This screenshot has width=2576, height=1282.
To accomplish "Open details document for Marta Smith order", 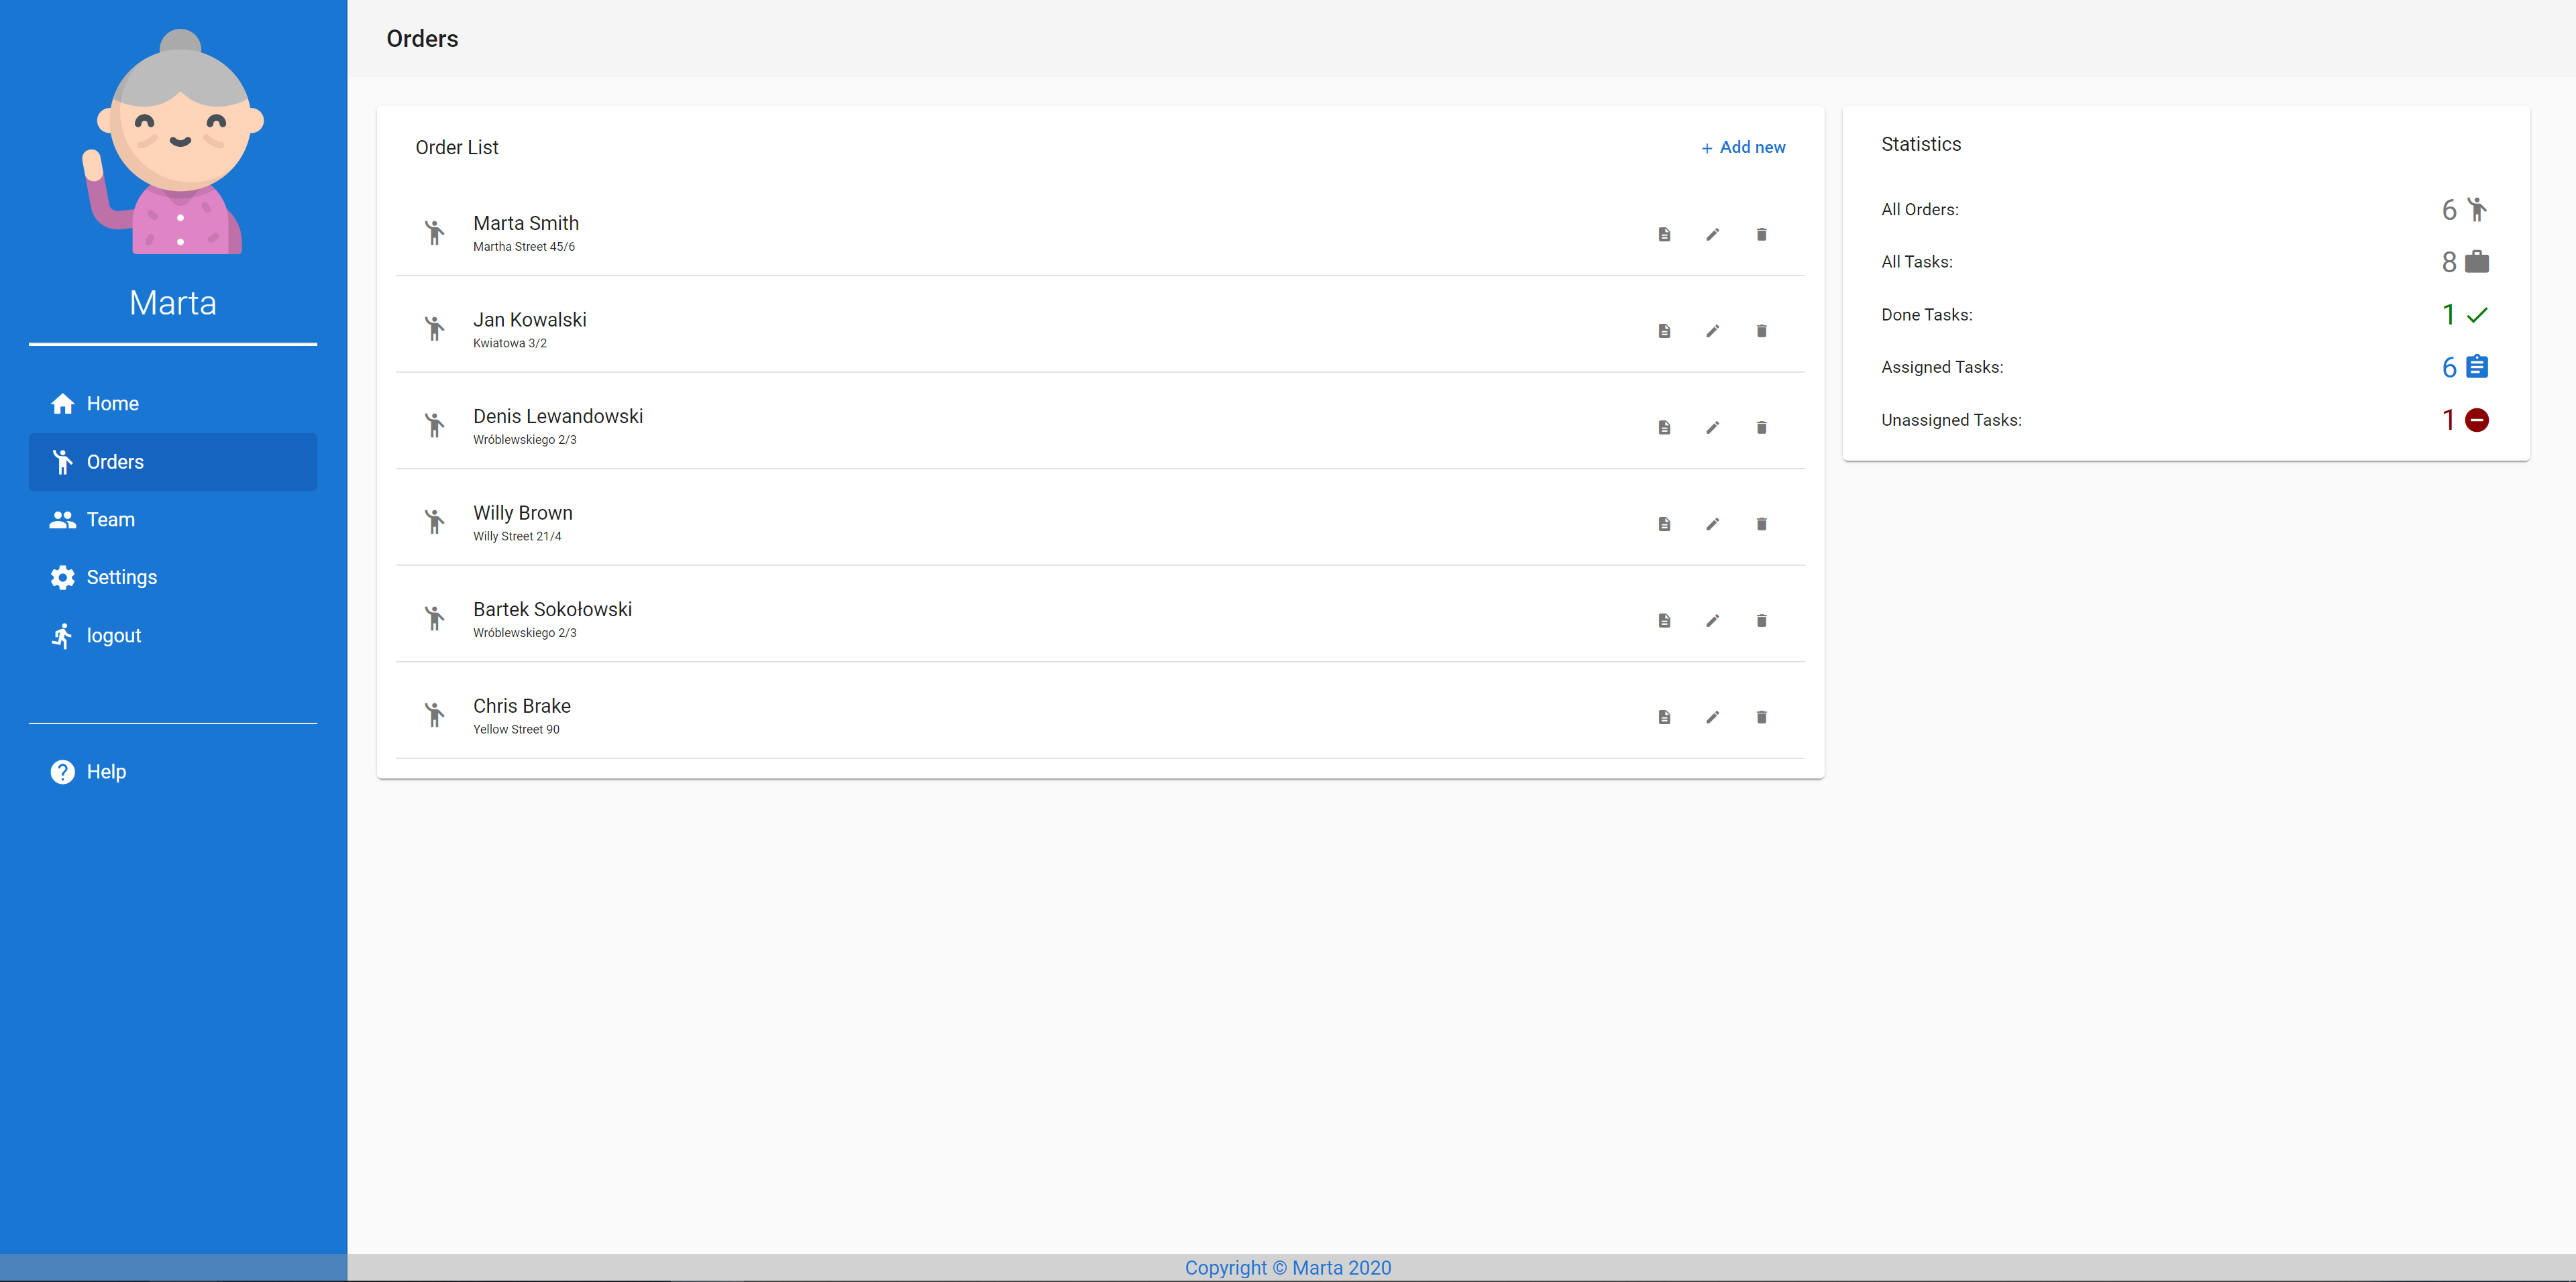I will 1664,235.
